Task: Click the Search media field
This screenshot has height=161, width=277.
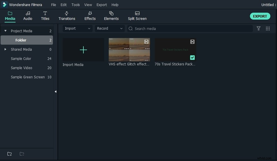Action: (x=190, y=29)
